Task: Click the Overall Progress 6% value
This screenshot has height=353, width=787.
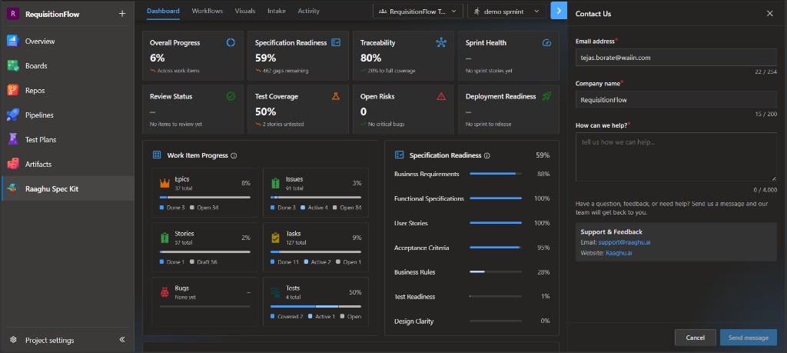Action: pos(157,58)
